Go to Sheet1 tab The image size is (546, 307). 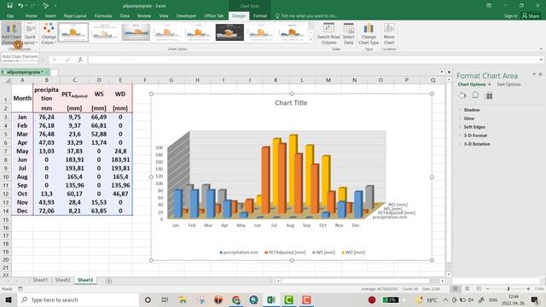40,281
